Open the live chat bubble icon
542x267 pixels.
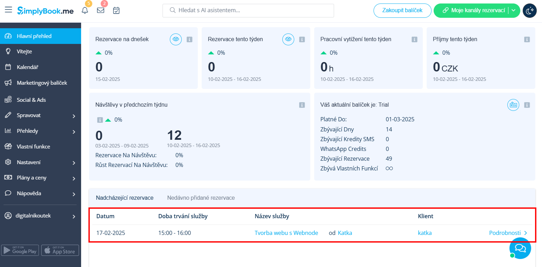click(x=520, y=248)
